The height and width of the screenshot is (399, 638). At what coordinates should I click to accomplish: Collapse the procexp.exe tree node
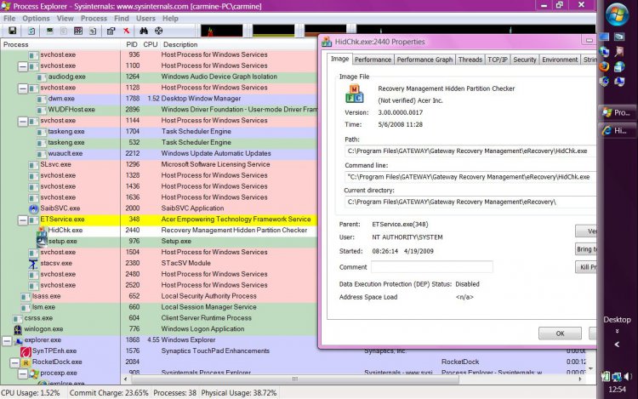pyautogui.click(x=23, y=373)
